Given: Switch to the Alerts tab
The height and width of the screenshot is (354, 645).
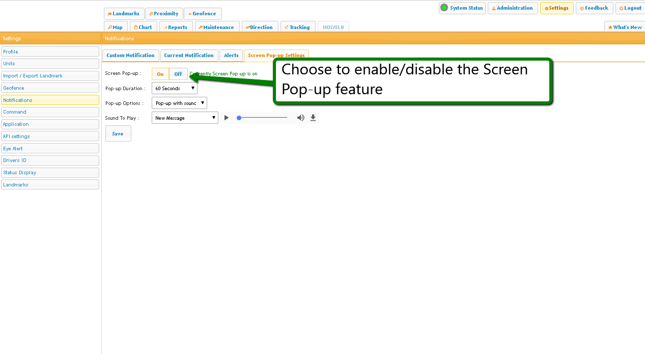Looking at the screenshot, I should [231, 55].
